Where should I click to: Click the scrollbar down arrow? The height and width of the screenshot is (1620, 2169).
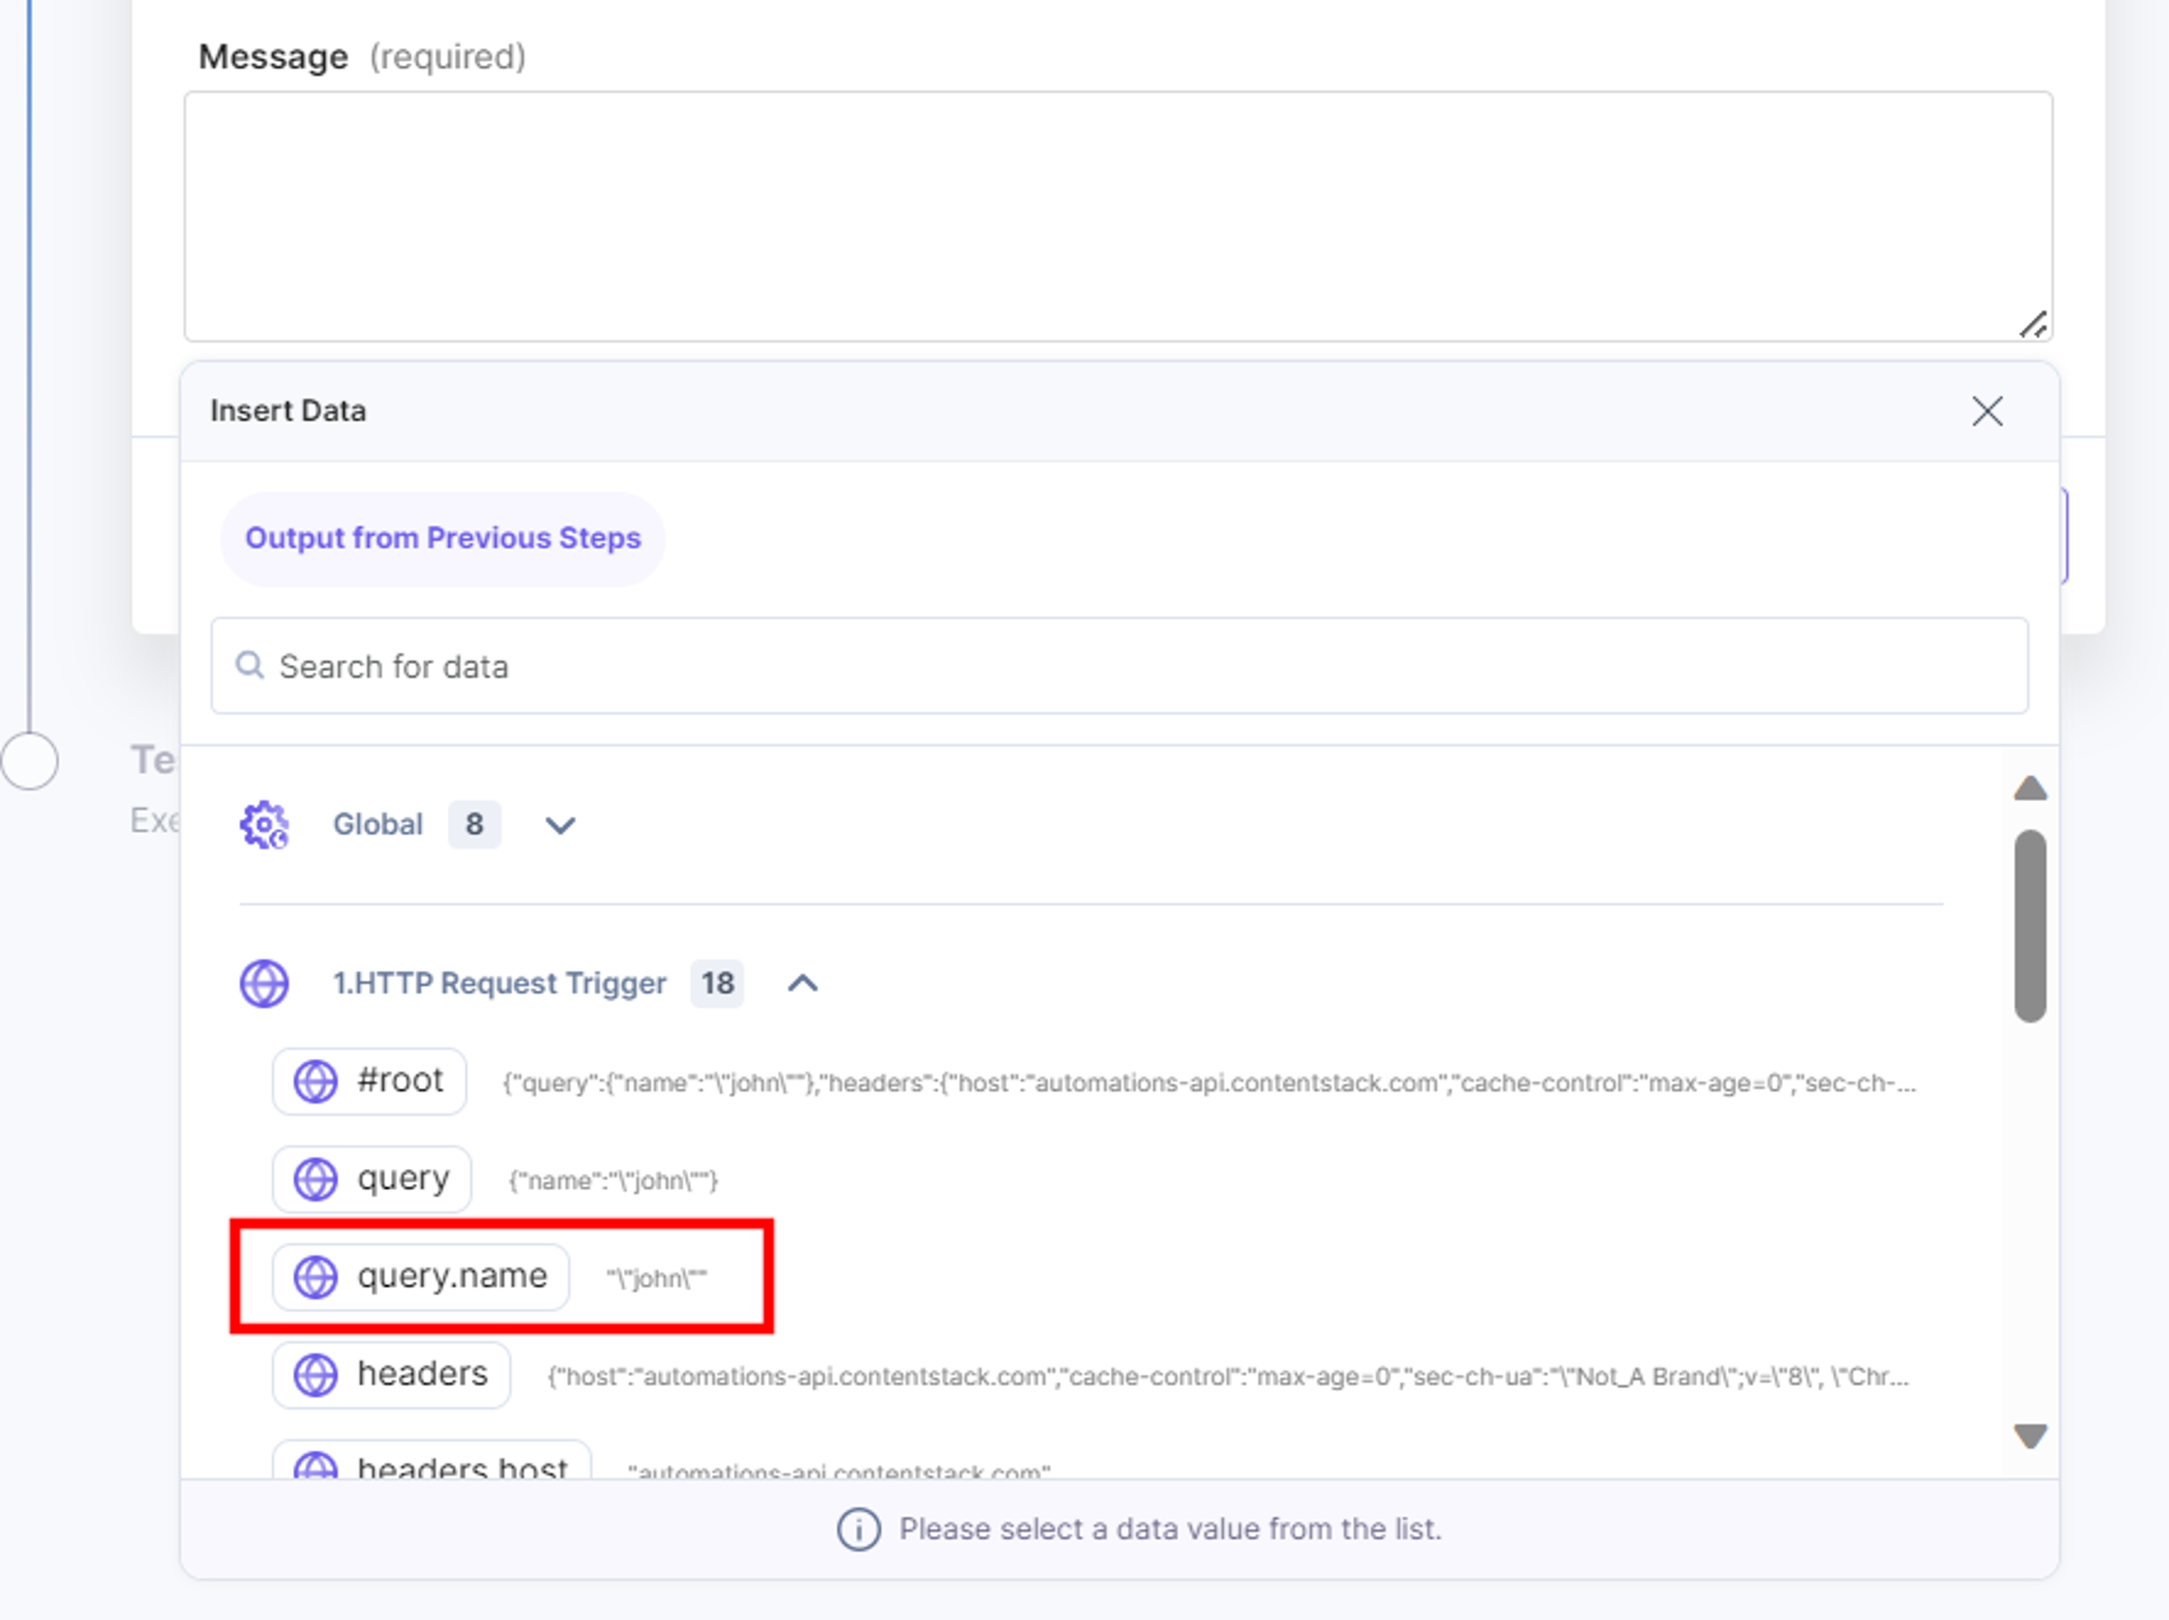[x=2029, y=1436]
